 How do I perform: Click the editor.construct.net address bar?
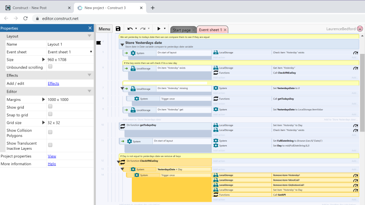click(x=60, y=18)
